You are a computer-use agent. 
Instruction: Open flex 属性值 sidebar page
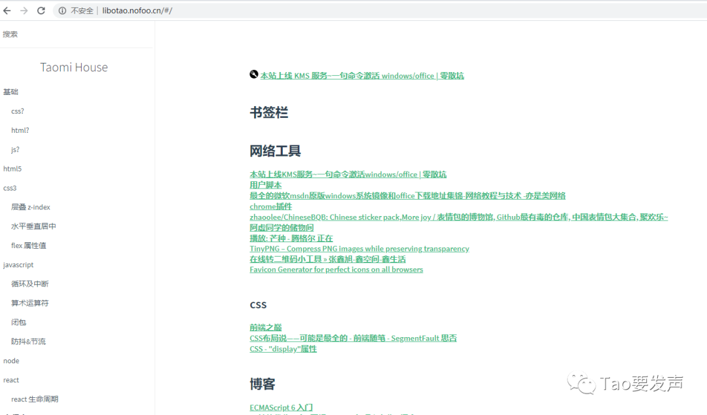[28, 245]
